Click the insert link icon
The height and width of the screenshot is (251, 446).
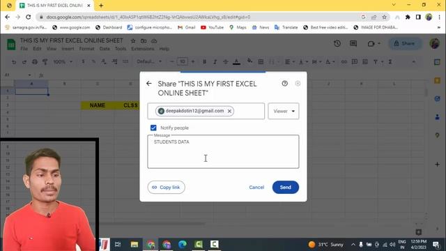344,62
